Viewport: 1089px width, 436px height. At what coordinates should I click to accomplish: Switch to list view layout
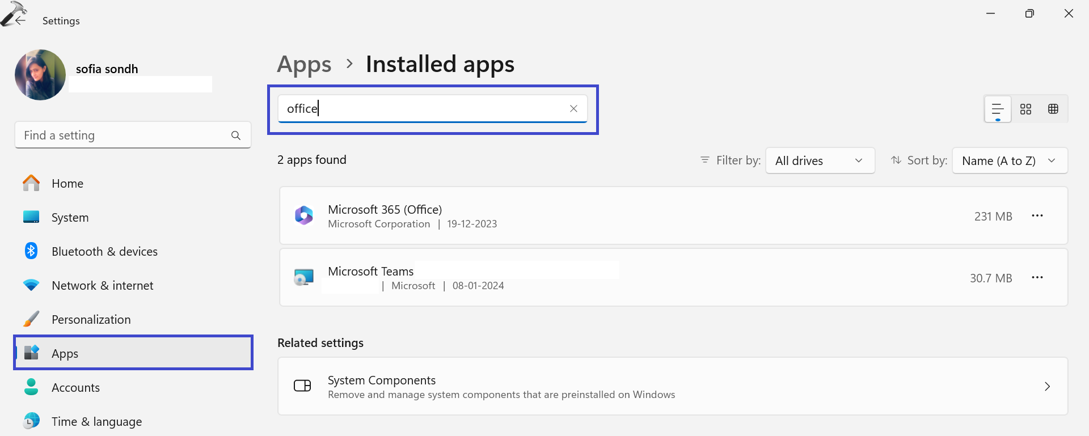pos(998,109)
